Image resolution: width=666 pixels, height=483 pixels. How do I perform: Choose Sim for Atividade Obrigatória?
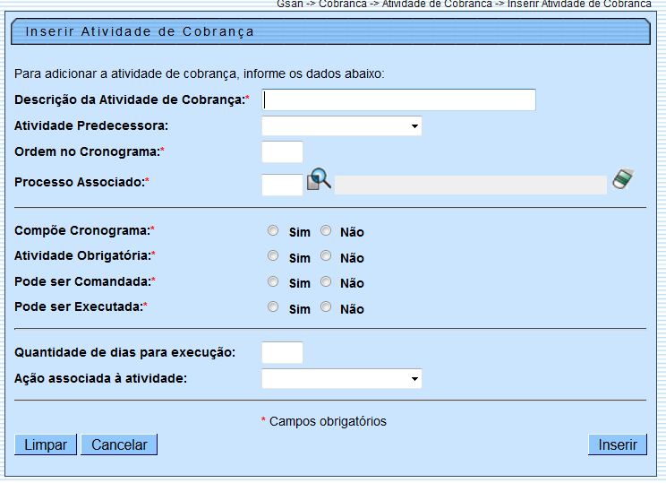273,255
